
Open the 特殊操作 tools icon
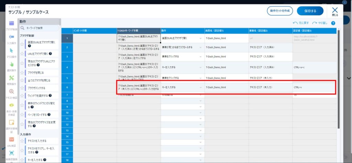[11, 78]
